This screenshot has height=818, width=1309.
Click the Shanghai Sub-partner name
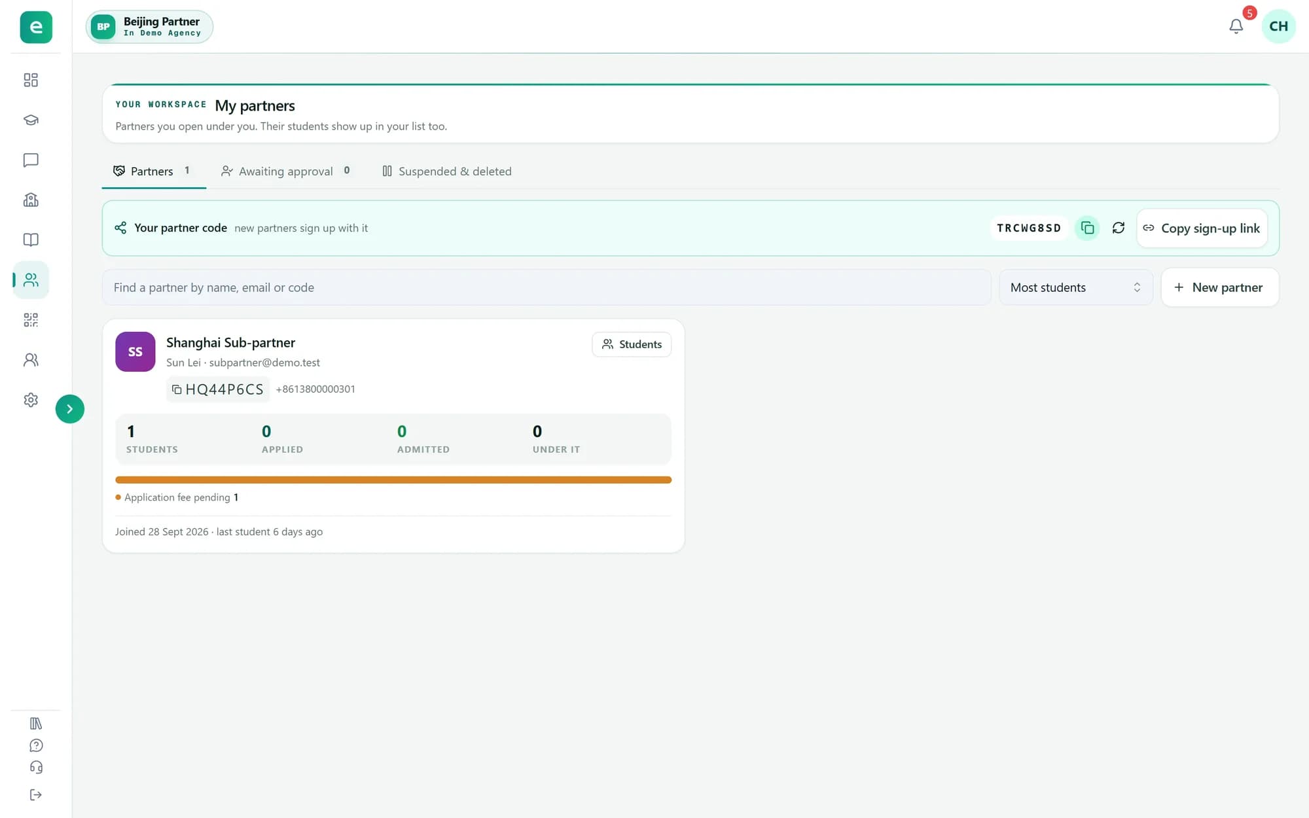(230, 342)
